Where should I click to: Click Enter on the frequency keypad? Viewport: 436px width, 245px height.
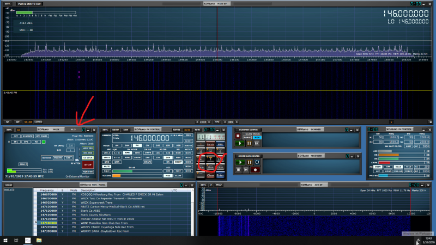point(220,175)
